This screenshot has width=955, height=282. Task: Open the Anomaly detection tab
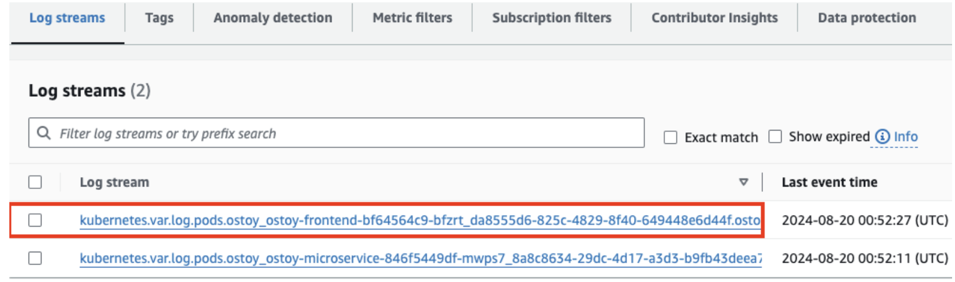[x=273, y=18]
